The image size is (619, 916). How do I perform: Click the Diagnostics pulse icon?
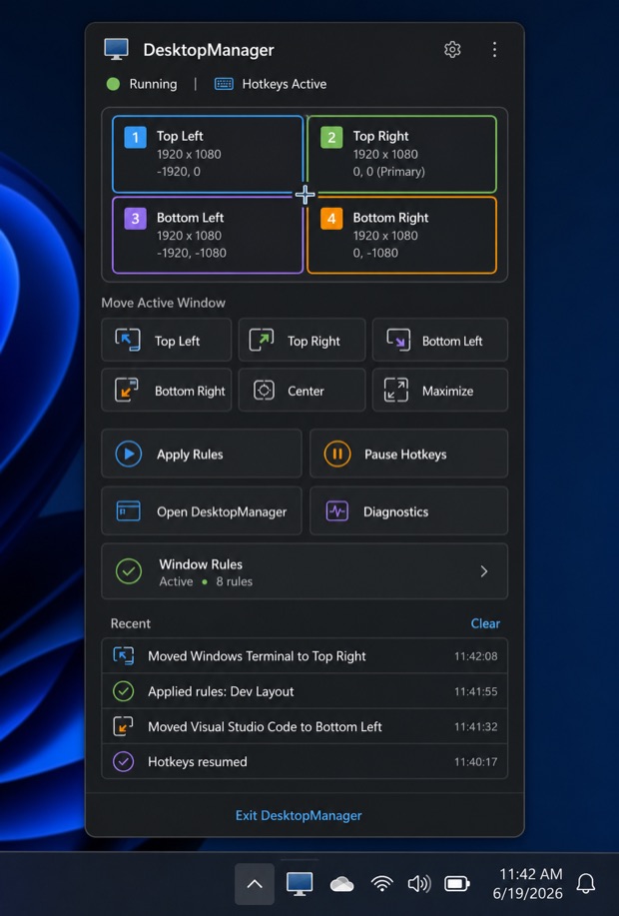[x=336, y=511]
